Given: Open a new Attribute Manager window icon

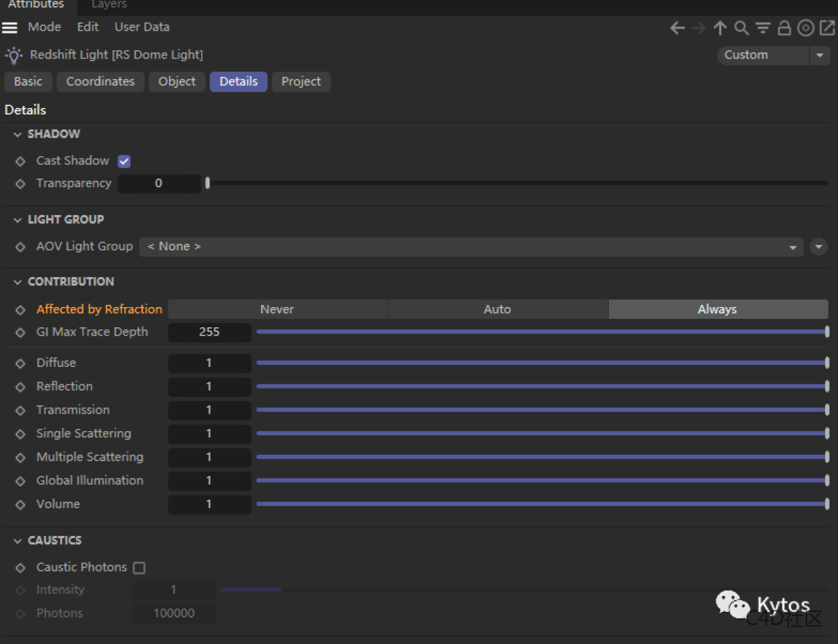Looking at the screenshot, I should 827,27.
